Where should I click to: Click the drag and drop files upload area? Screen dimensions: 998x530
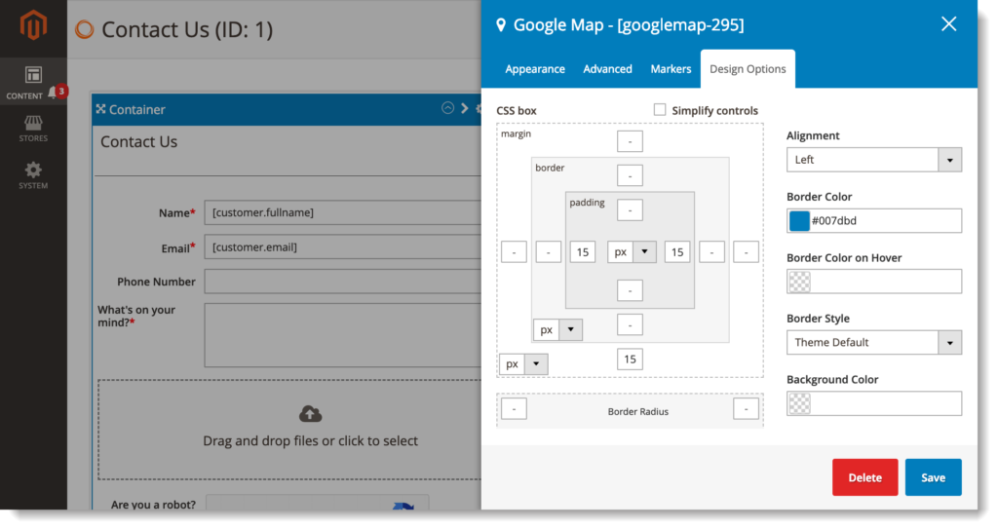289,430
